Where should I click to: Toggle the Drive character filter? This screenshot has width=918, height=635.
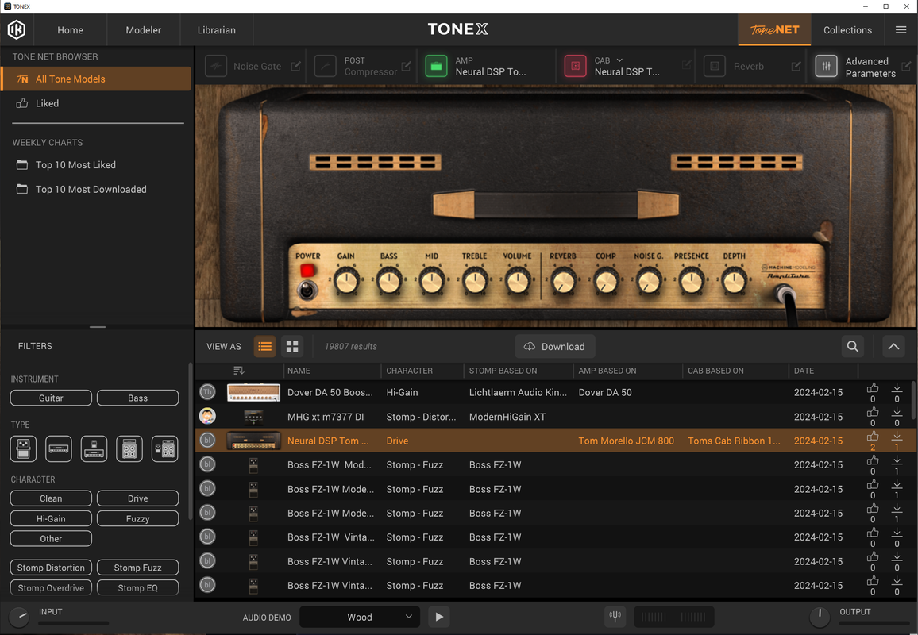[137, 498]
